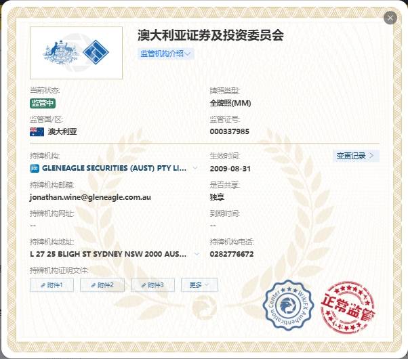
Task: Select the sharing status 独享
Action: click(x=217, y=197)
